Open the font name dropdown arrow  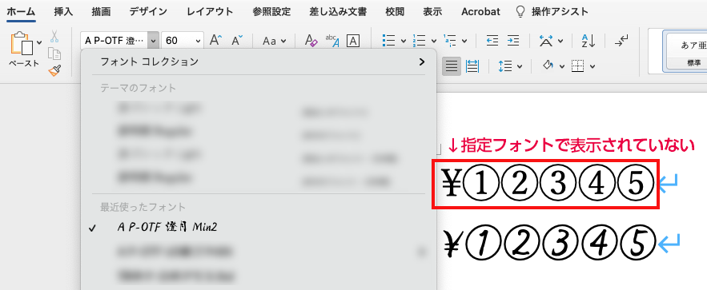pos(154,41)
